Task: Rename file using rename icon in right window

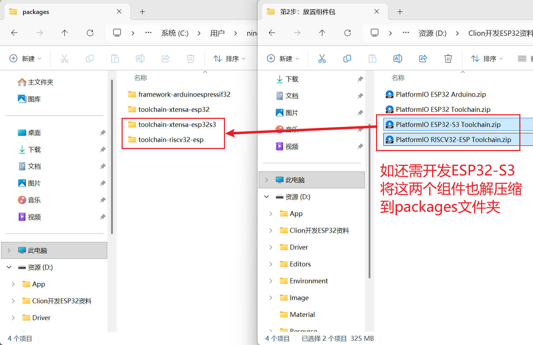Action: tap(398, 59)
